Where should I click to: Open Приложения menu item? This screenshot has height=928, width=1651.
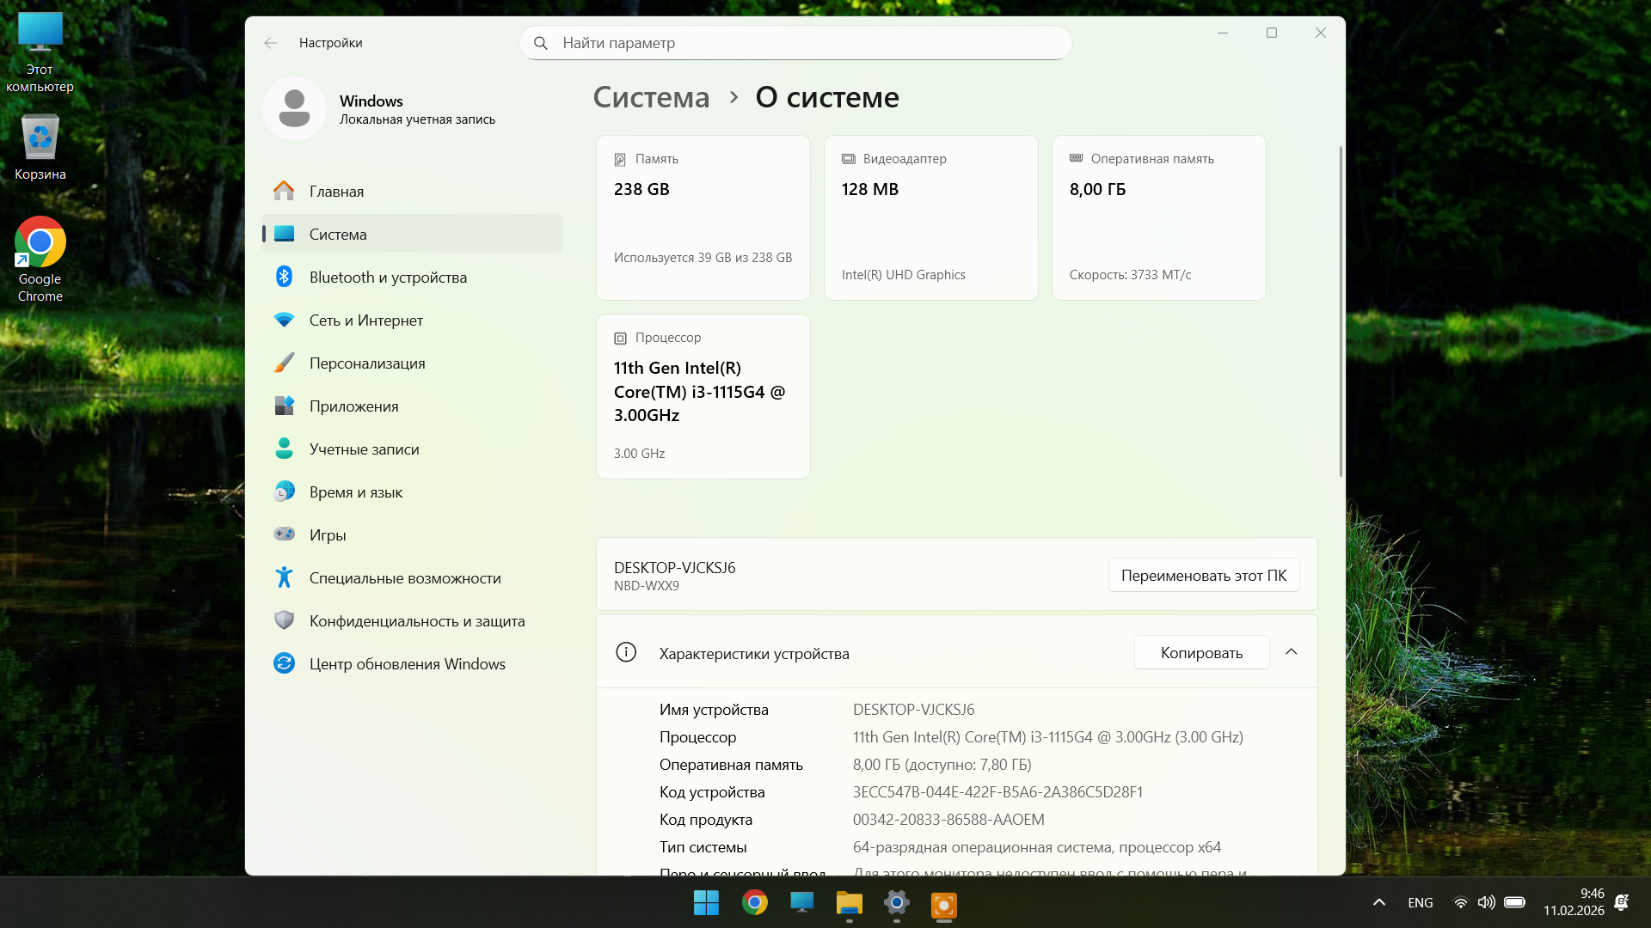(353, 406)
